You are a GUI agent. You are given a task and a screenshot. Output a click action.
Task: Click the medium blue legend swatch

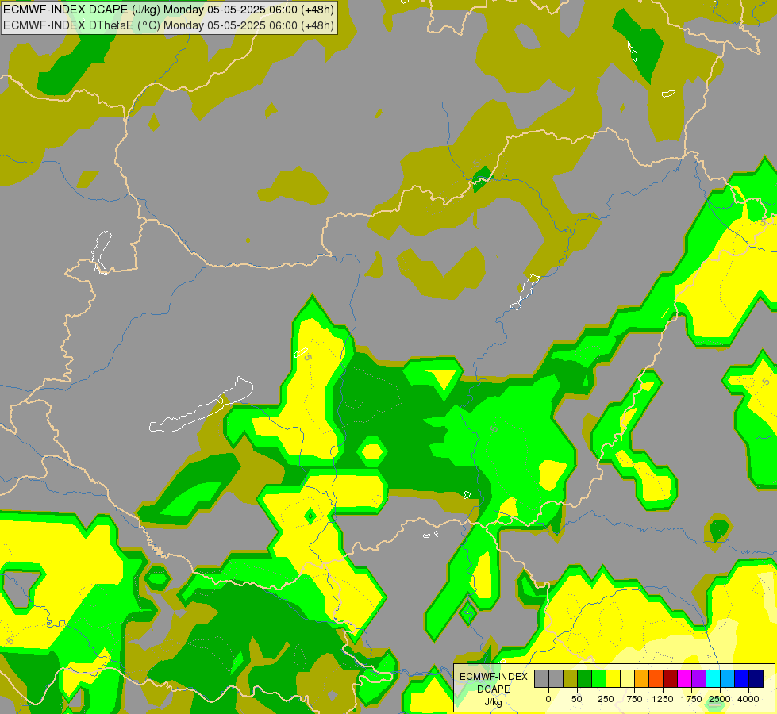[742, 678]
